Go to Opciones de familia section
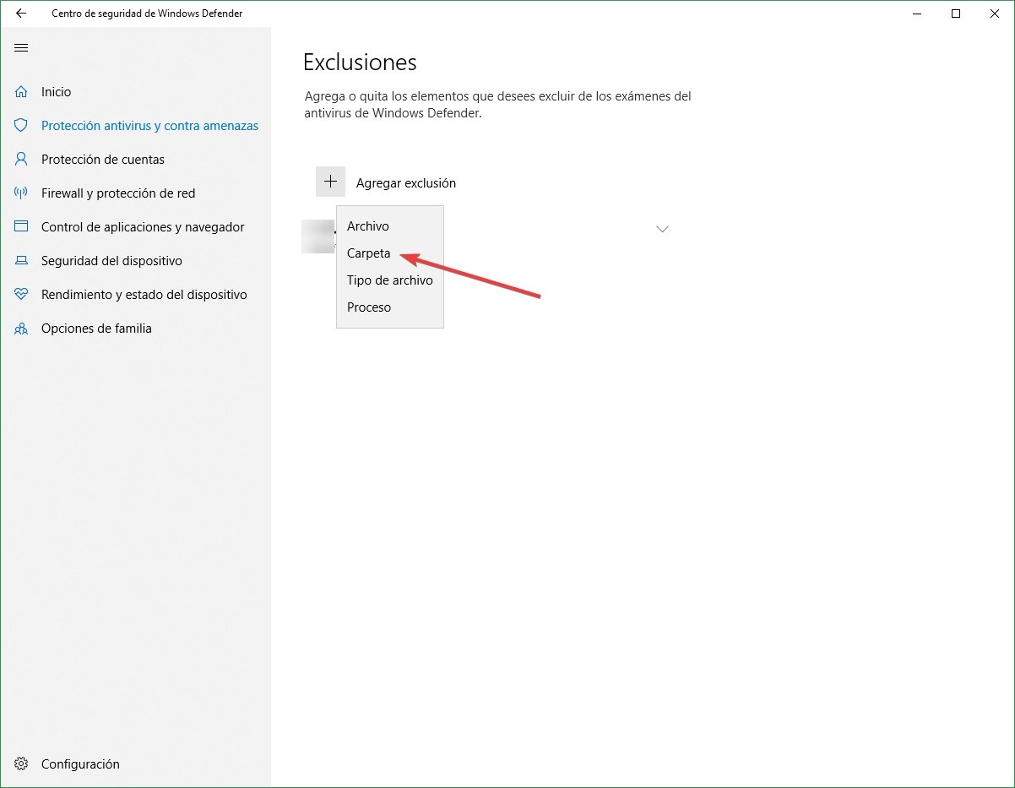 click(96, 329)
